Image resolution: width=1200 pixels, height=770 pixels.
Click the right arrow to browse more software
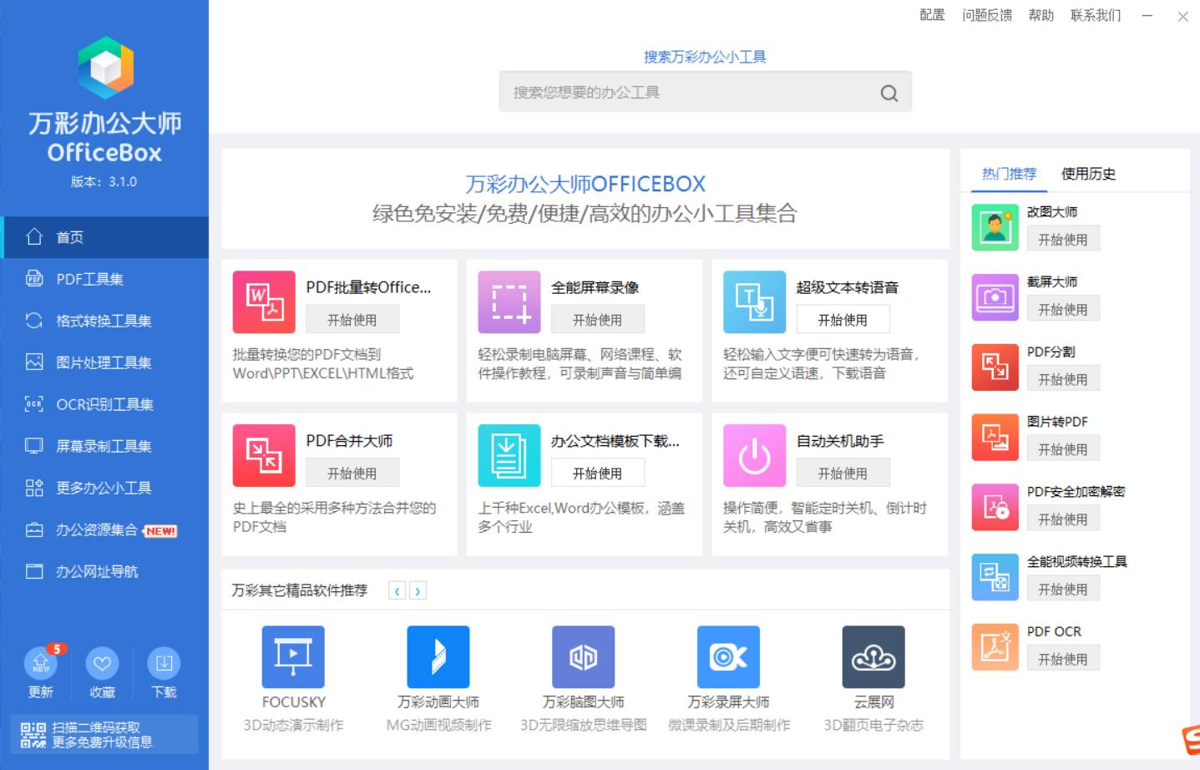coord(418,590)
